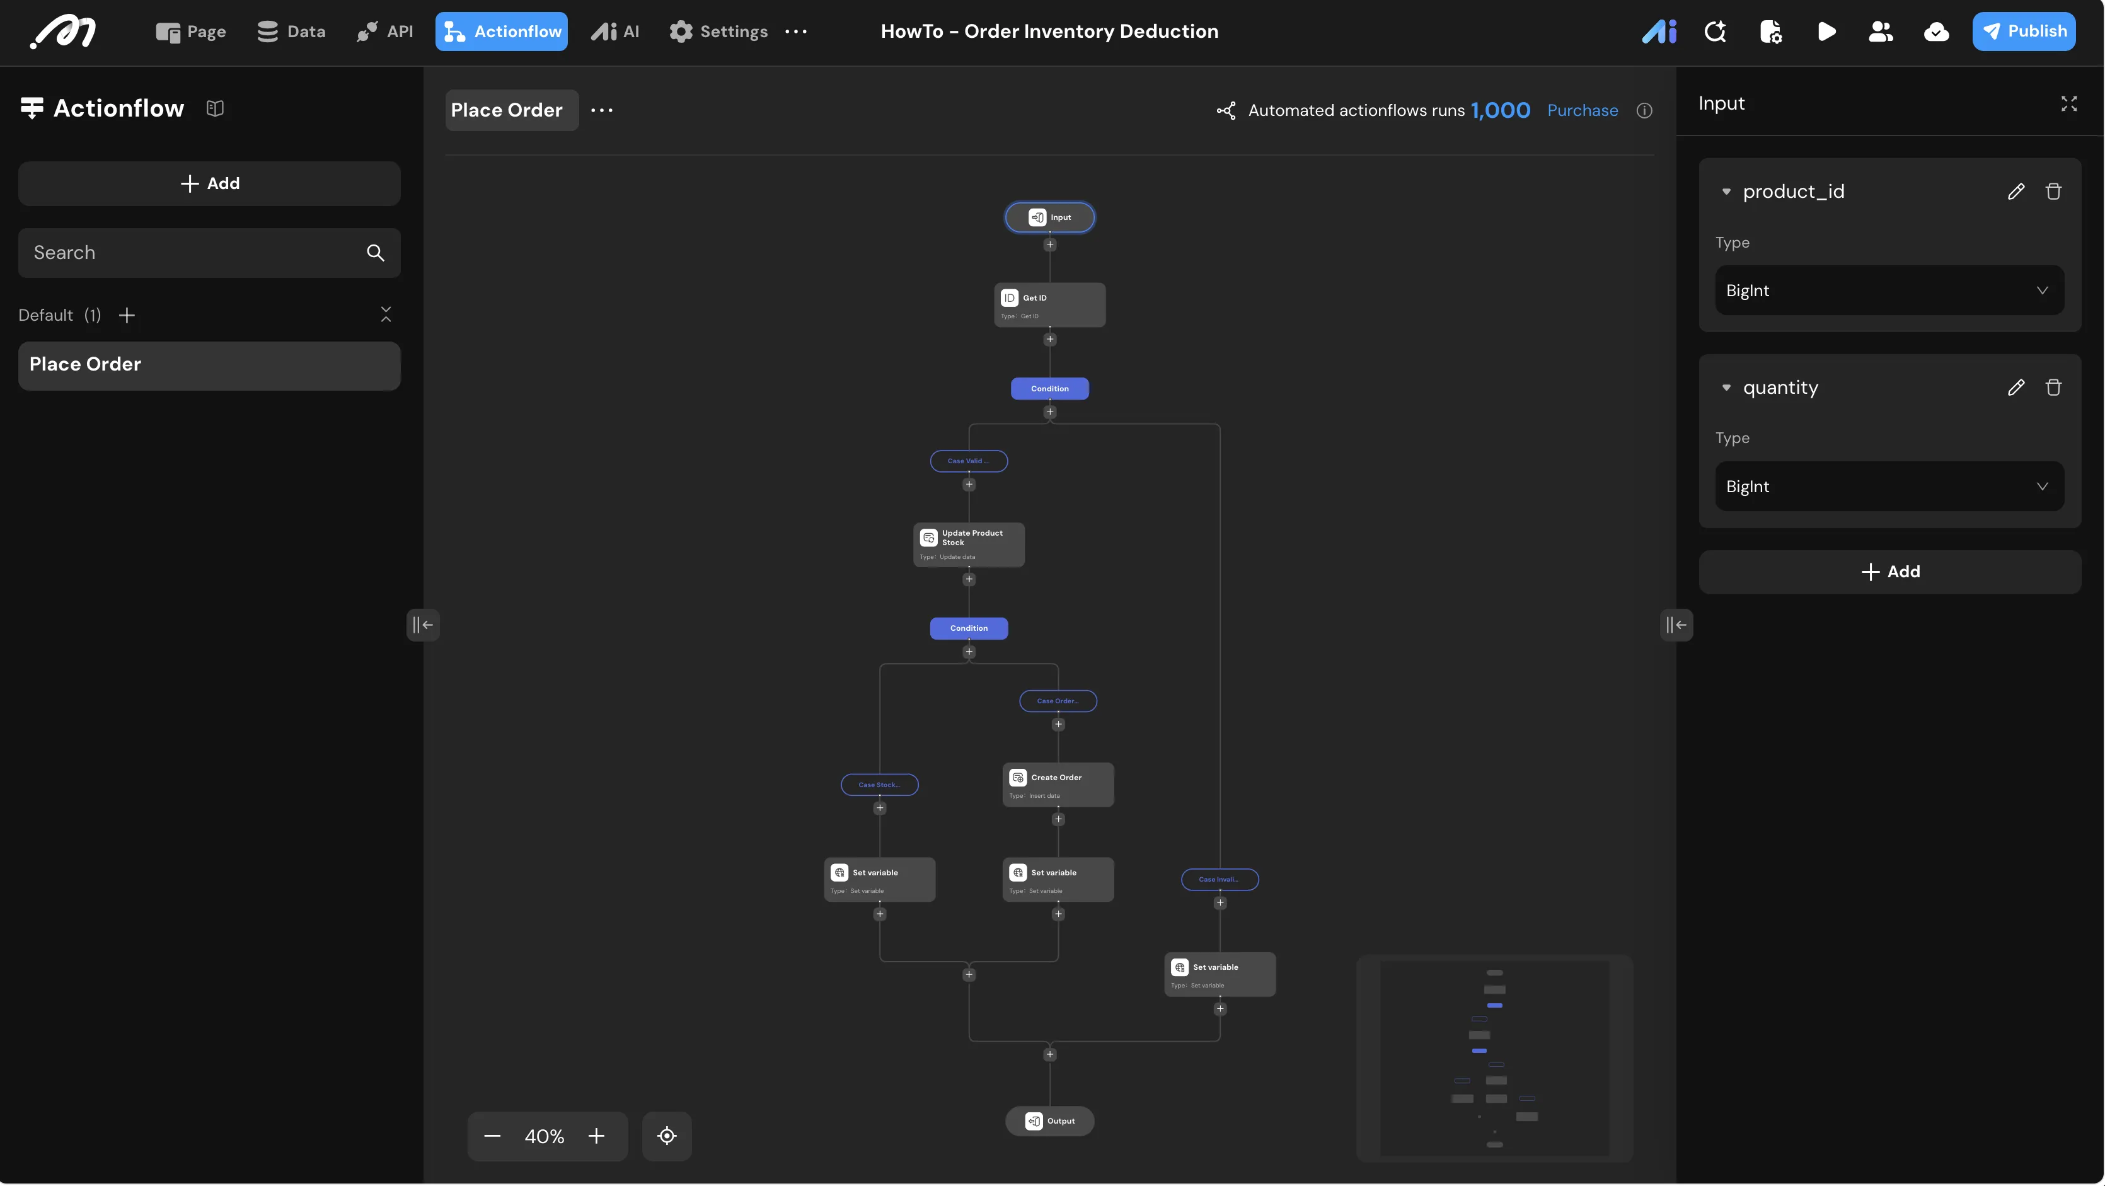Open the product_id Type dropdown

1889,291
